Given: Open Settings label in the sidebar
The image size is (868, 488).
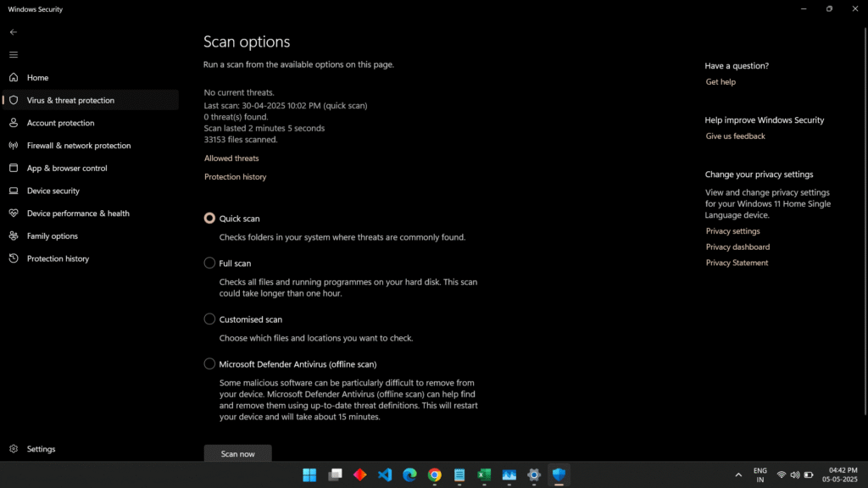Looking at the screenshot, I should (x=41, y=449).
